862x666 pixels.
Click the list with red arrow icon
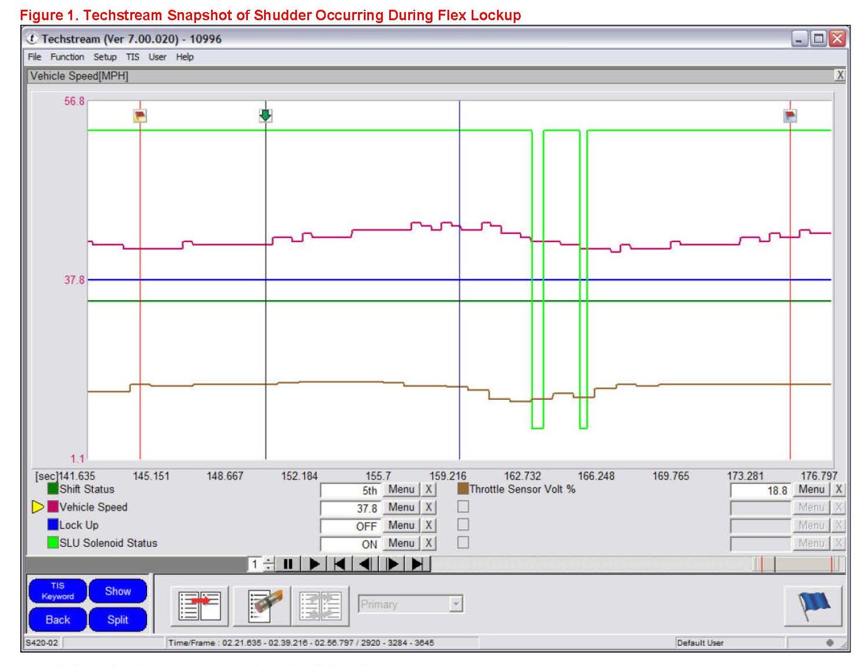pyautogui.click(x=199, y=606)
